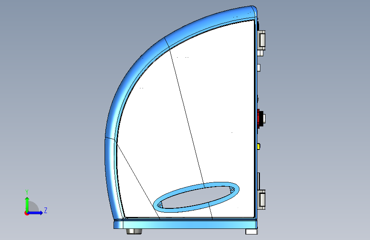Screen dimensions: 370x240
Task: Select the small yellow button on the back edge
Action: [259, 146]
